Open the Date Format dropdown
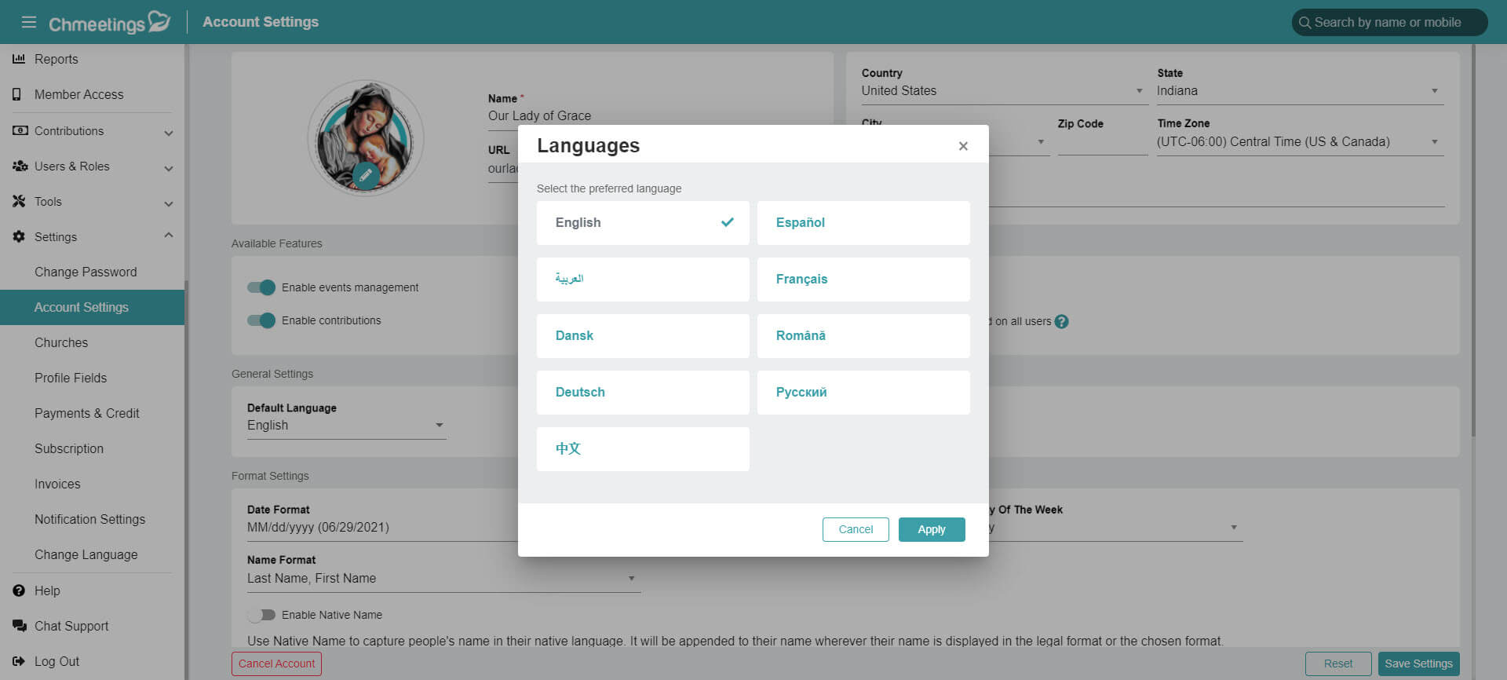Image resolution: width=1507 pixels, height=680 pixels. [382, 528]
